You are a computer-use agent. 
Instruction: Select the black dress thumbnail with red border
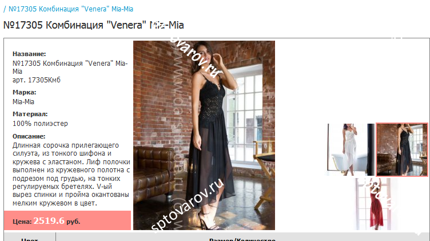pos(402,149)
